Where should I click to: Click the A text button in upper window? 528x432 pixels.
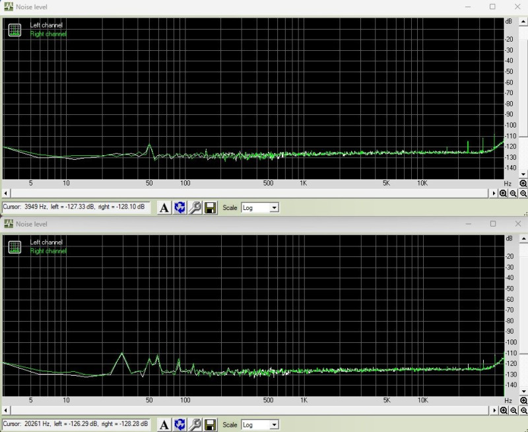click(x=164, y=207)
